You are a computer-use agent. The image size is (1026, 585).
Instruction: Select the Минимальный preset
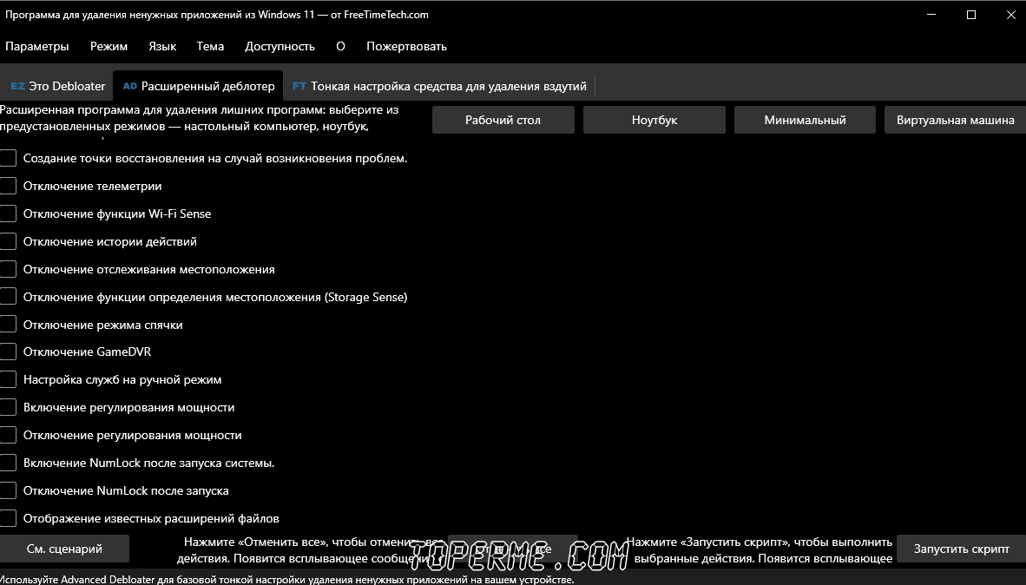[x=805, y=120]
